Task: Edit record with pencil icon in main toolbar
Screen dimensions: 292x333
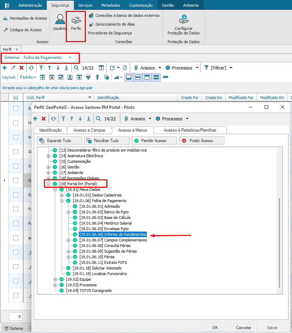Action: pos(13,68)
